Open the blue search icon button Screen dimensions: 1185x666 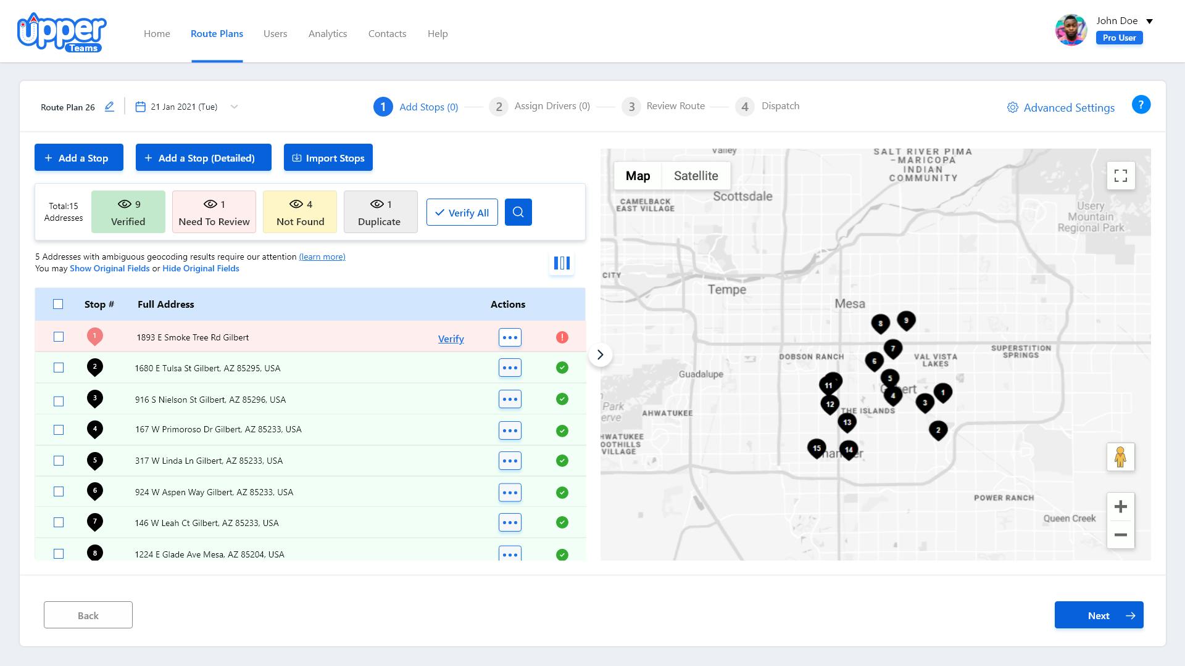tap(518, 212)
